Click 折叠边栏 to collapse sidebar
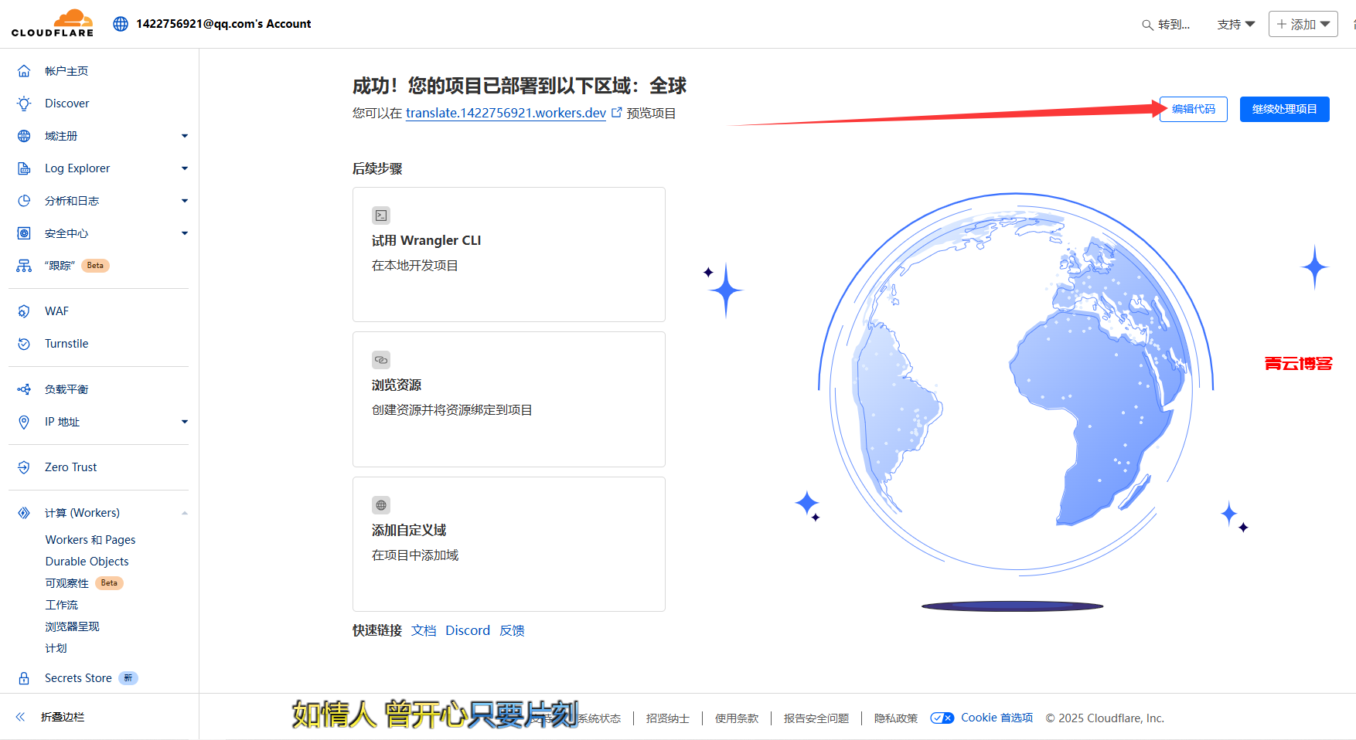 63,717
